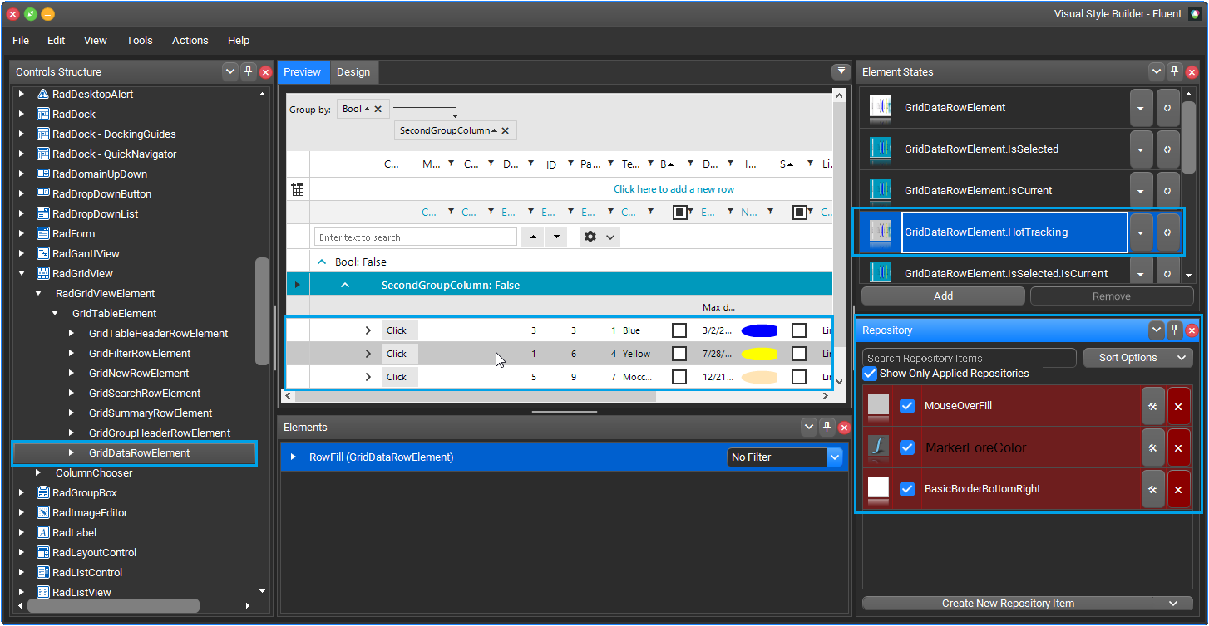
Task: Remove SecondGroupColumn grouping with its X
Action: click(505, 130)
